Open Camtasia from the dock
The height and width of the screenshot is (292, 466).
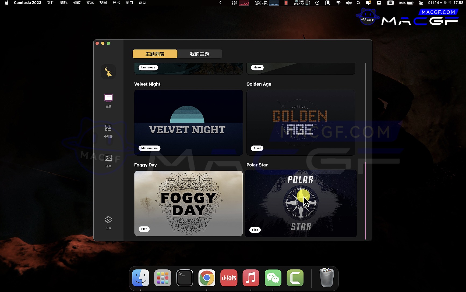click(x=295, y=278)
